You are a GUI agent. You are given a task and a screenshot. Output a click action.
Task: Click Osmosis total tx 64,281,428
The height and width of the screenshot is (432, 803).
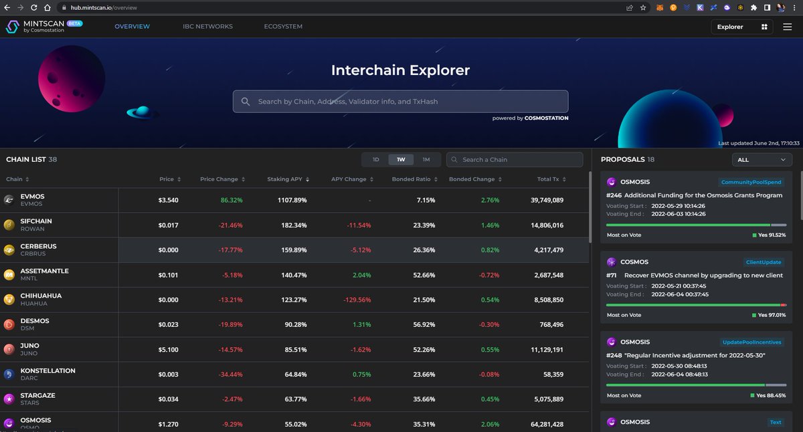pos(547,424)
